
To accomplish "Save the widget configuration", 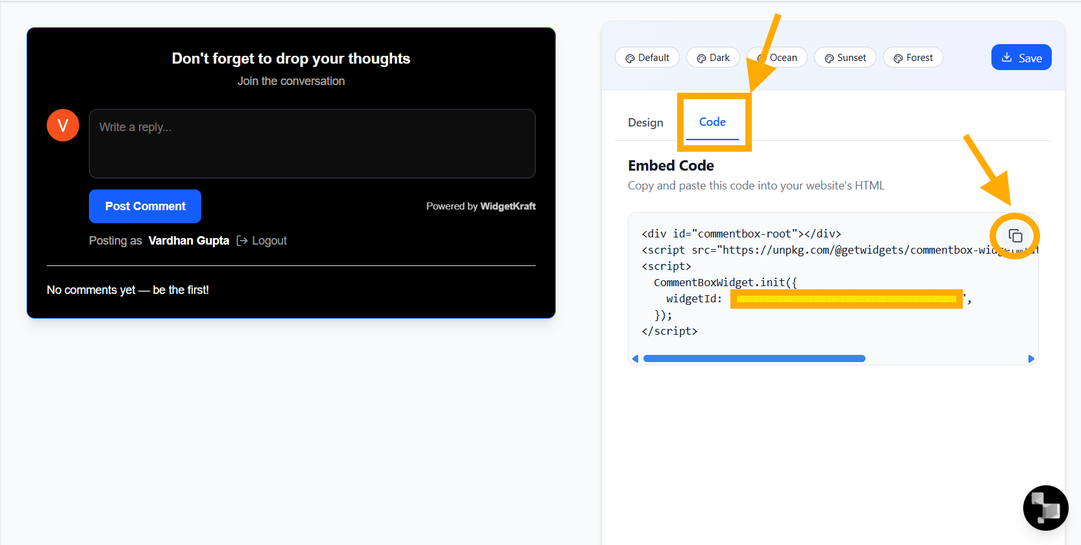I will 1021,58.
